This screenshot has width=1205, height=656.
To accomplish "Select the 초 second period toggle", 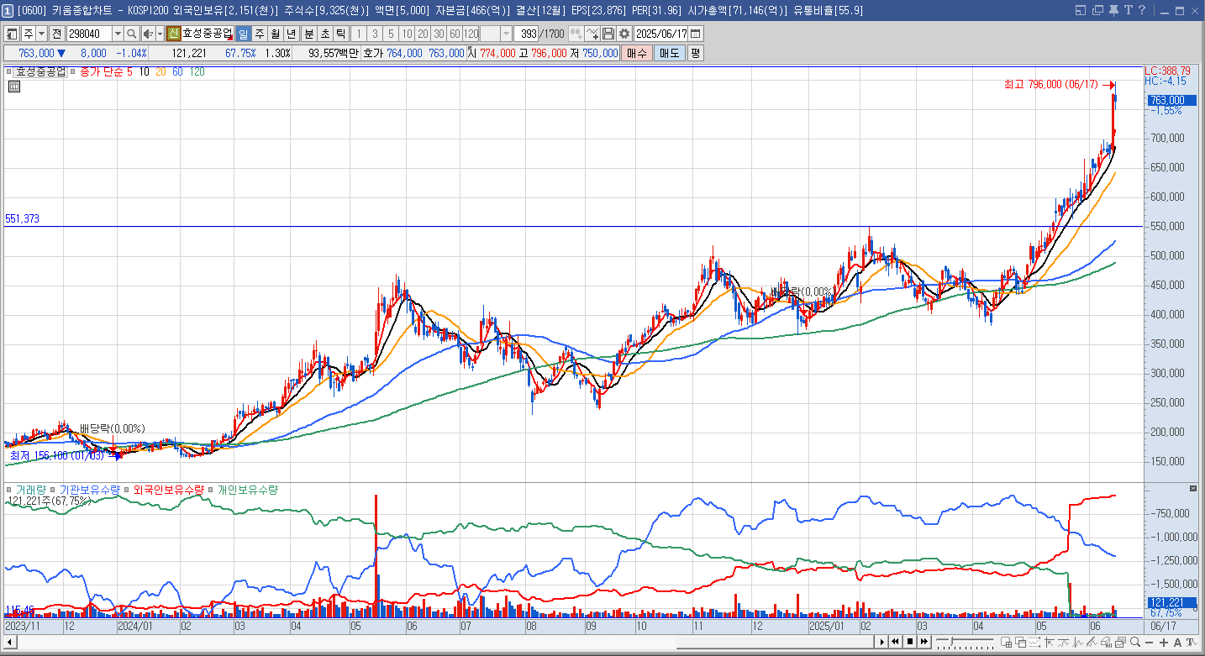I will (324, 34).
